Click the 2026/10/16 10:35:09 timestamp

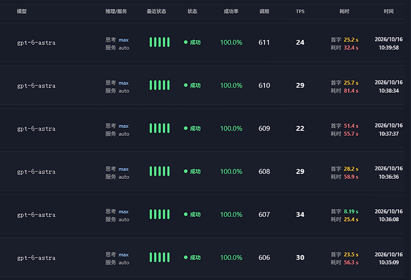click(388, 259)
